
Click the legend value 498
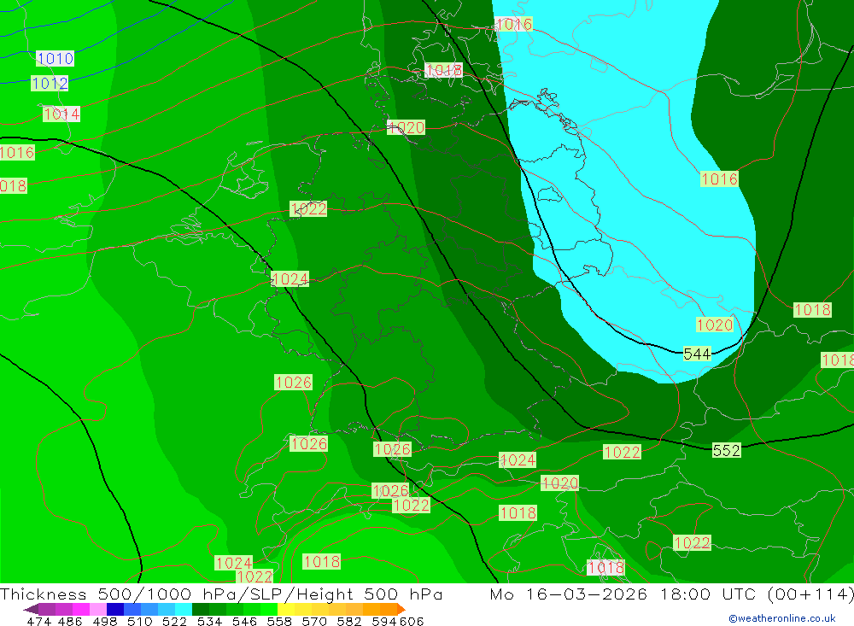(104, 621)
